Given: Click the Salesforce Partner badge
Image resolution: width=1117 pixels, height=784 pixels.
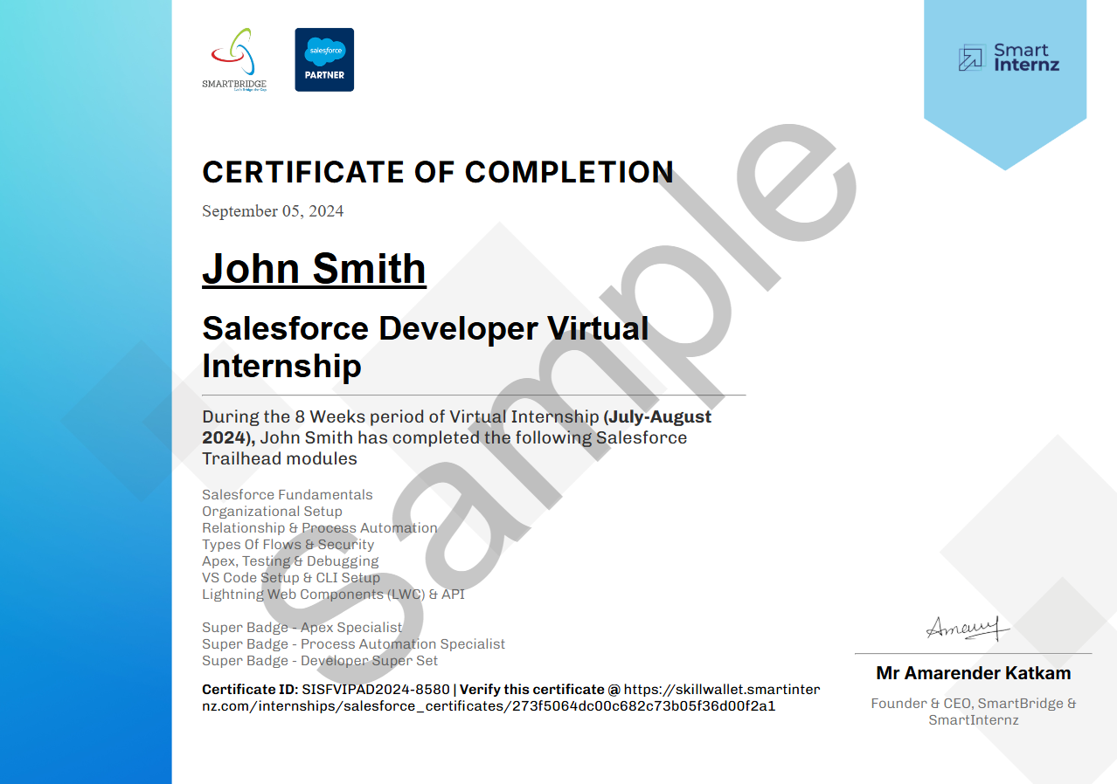Looking at the screenshot, I should 324,59.
